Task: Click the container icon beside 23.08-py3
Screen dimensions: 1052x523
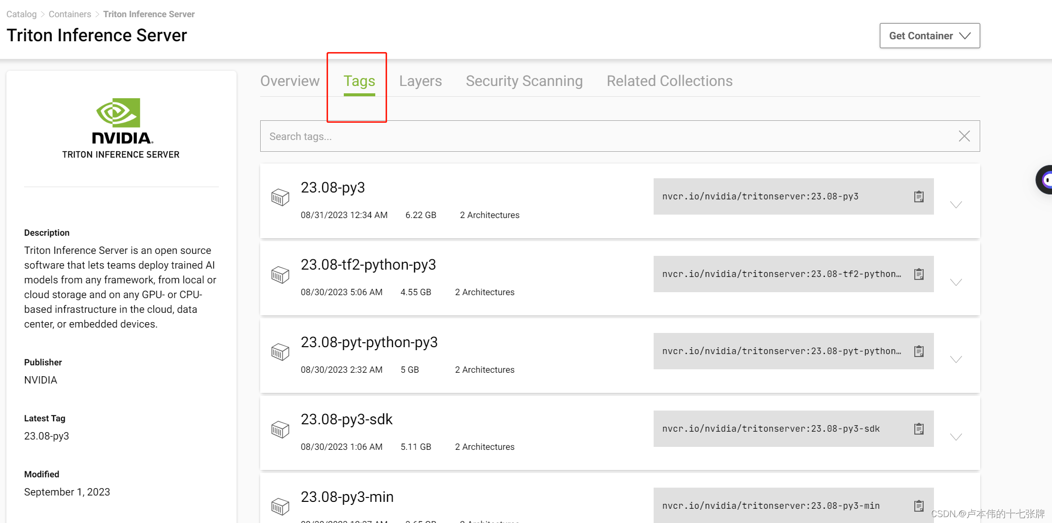Action: coord(280,197)
